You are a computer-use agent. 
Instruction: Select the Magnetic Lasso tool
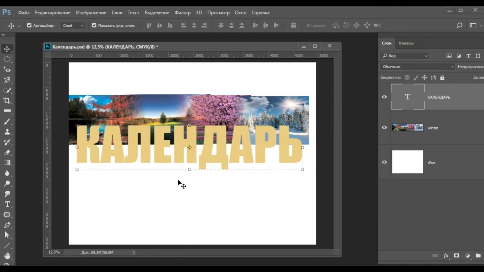click(7, 80)
